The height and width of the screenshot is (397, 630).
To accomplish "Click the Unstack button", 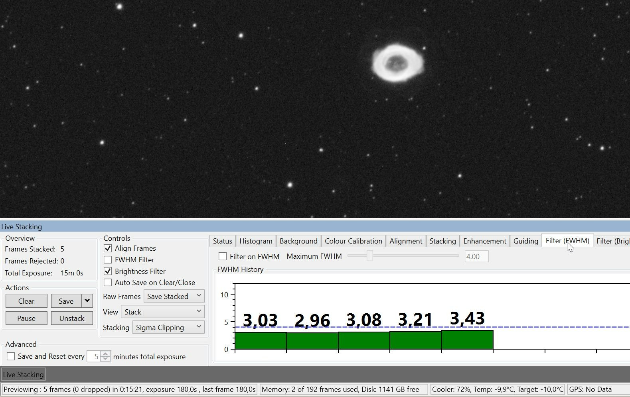I will click(x=72, y=318).
